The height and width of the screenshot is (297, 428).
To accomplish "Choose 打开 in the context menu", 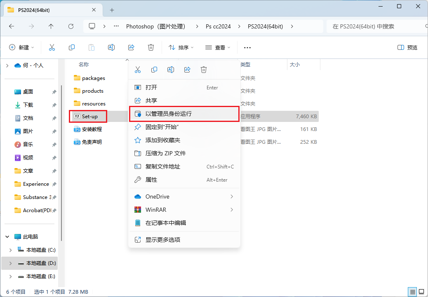I will click(184, 88).
